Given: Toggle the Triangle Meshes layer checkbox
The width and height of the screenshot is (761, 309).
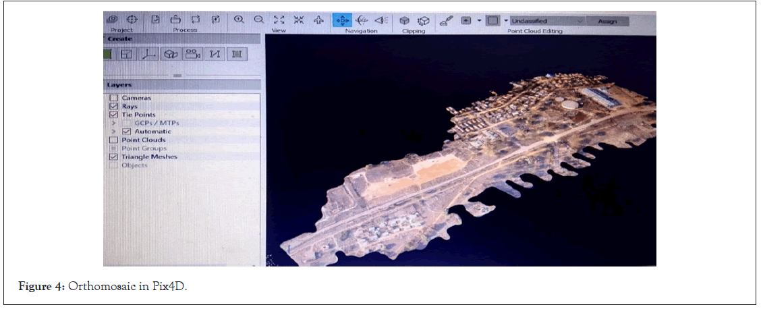Looking at the screenshot, I should tap(113, 157).
